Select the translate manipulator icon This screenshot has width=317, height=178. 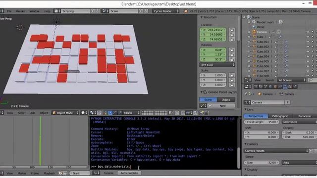click(x=110, y=113)
